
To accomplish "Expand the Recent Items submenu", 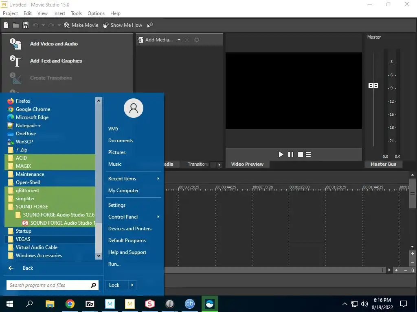I will 134,179.
